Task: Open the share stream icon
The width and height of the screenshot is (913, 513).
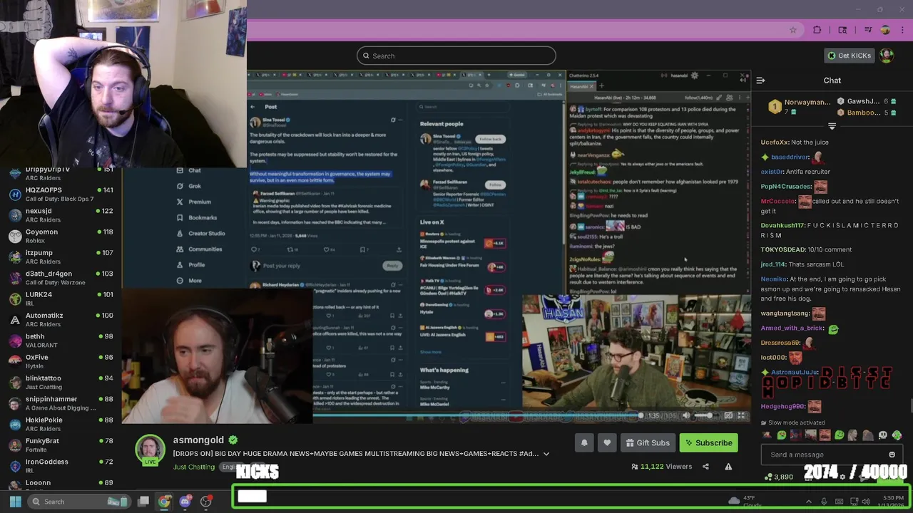Action: [x=705, y=467]
